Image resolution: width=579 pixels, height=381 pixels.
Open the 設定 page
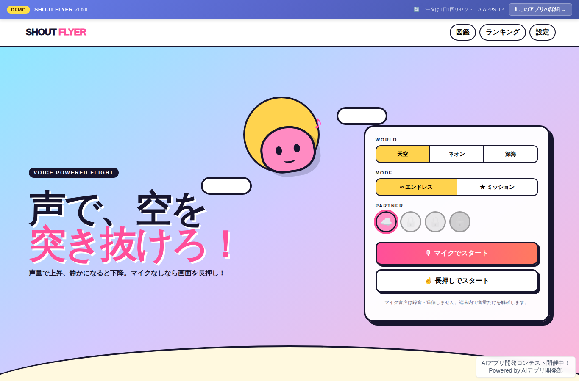coord(543,32)
